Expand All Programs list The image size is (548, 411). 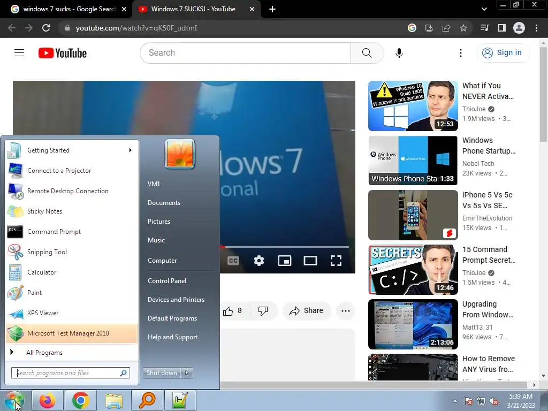pos(44,353)
